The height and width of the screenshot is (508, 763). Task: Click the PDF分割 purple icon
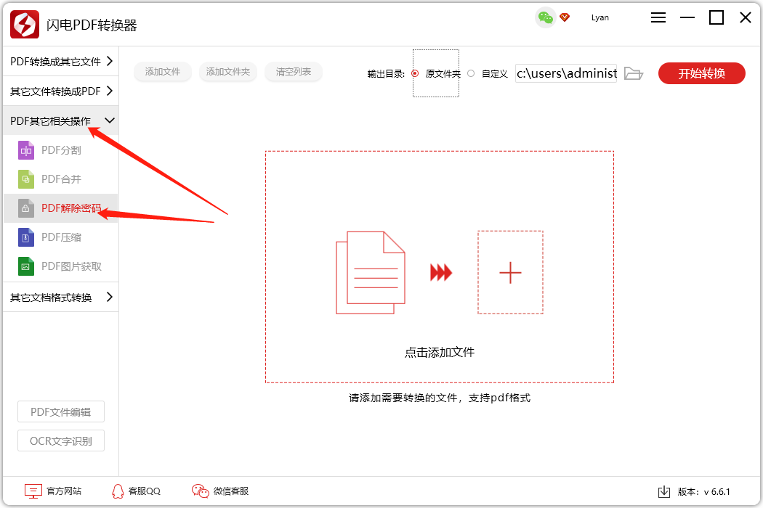coord(26,150)
